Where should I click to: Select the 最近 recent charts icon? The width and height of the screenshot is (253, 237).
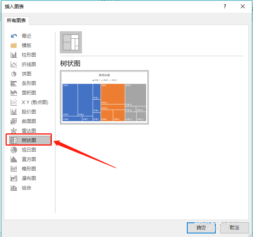[14, 36]
